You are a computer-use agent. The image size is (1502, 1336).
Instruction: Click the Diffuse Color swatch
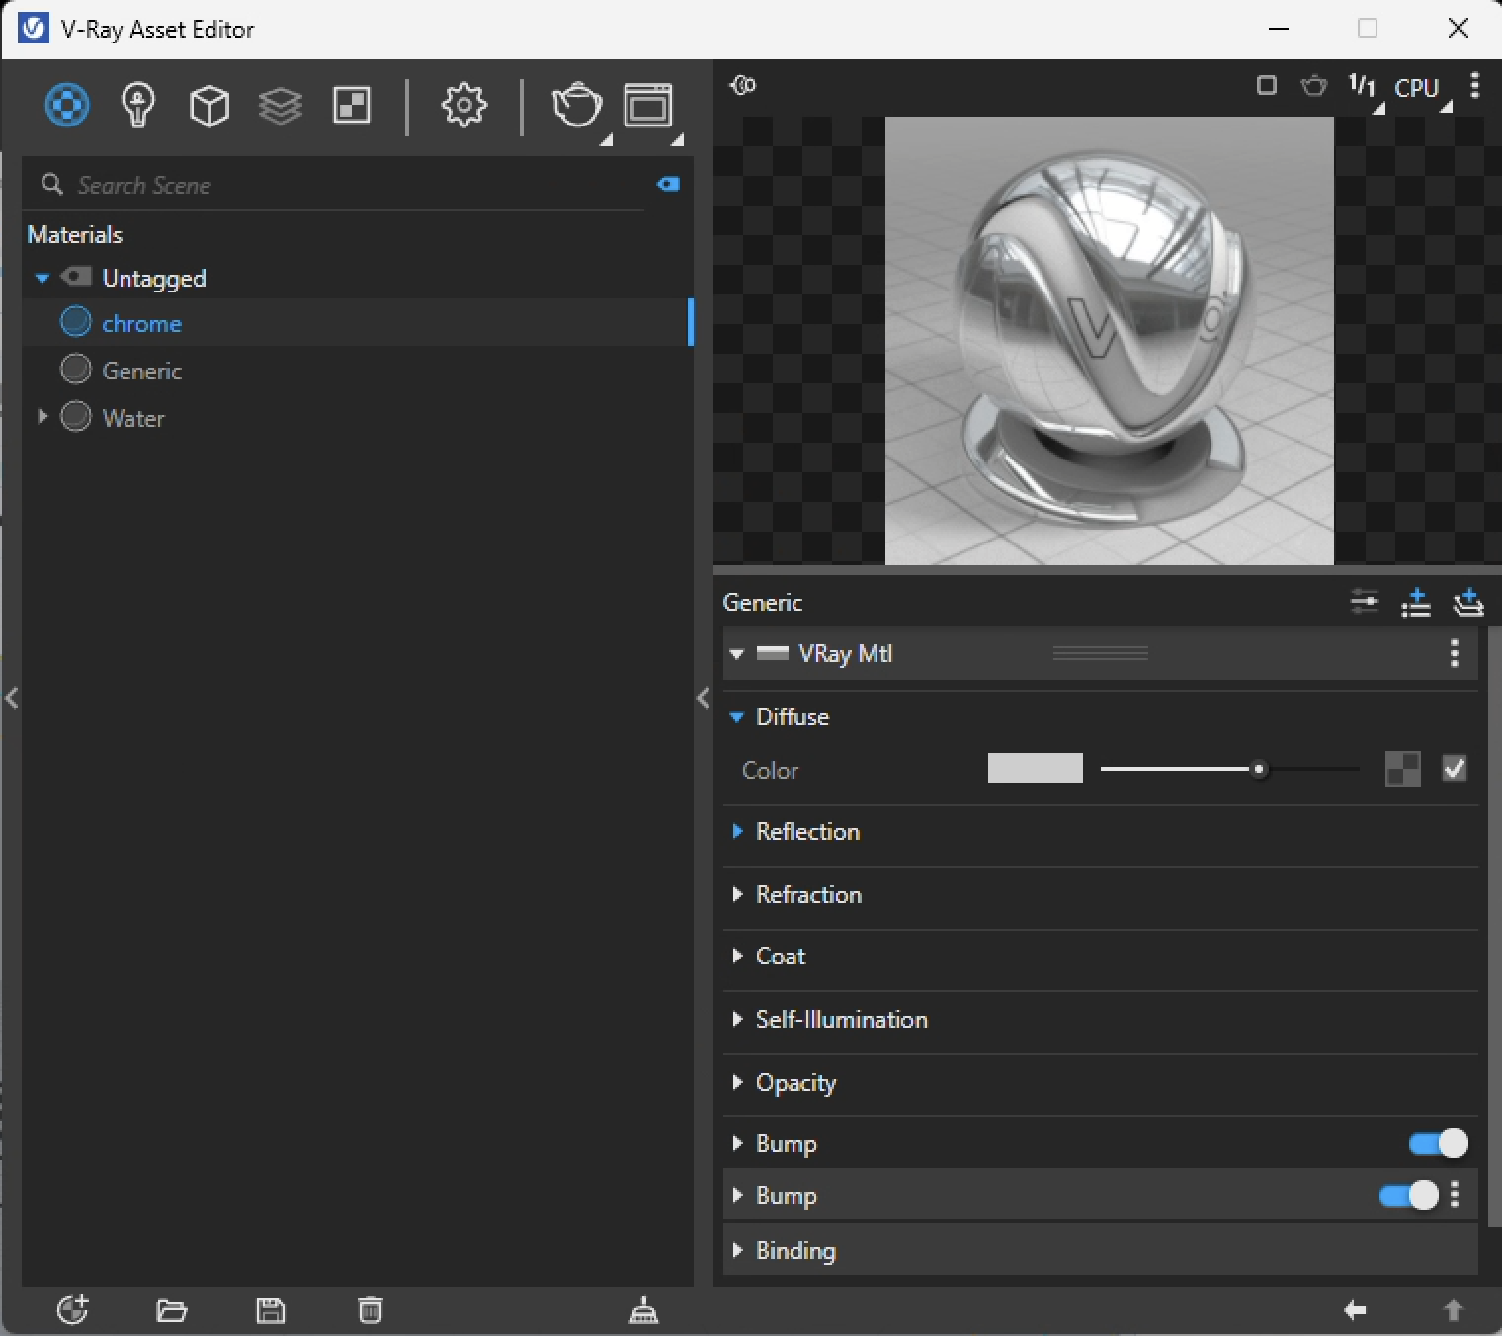point(1035,768)
